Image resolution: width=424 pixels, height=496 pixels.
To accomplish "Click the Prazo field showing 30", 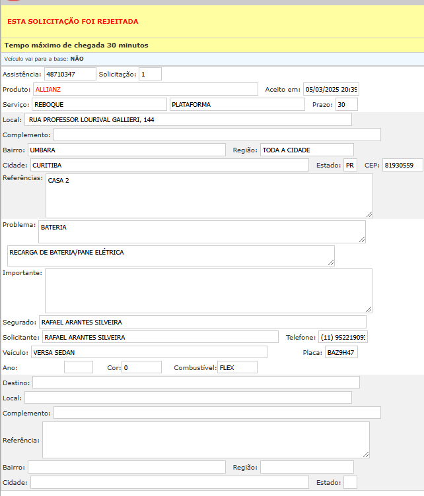I will [x=346, y=104].
